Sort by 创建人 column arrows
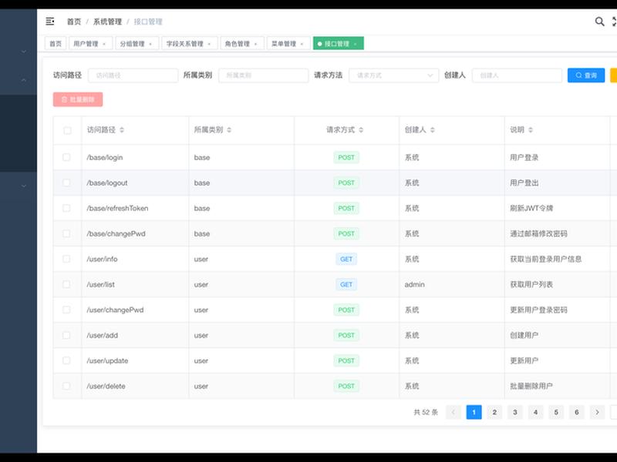The height and width of the screenshot is (462, 617). (432, 129)
